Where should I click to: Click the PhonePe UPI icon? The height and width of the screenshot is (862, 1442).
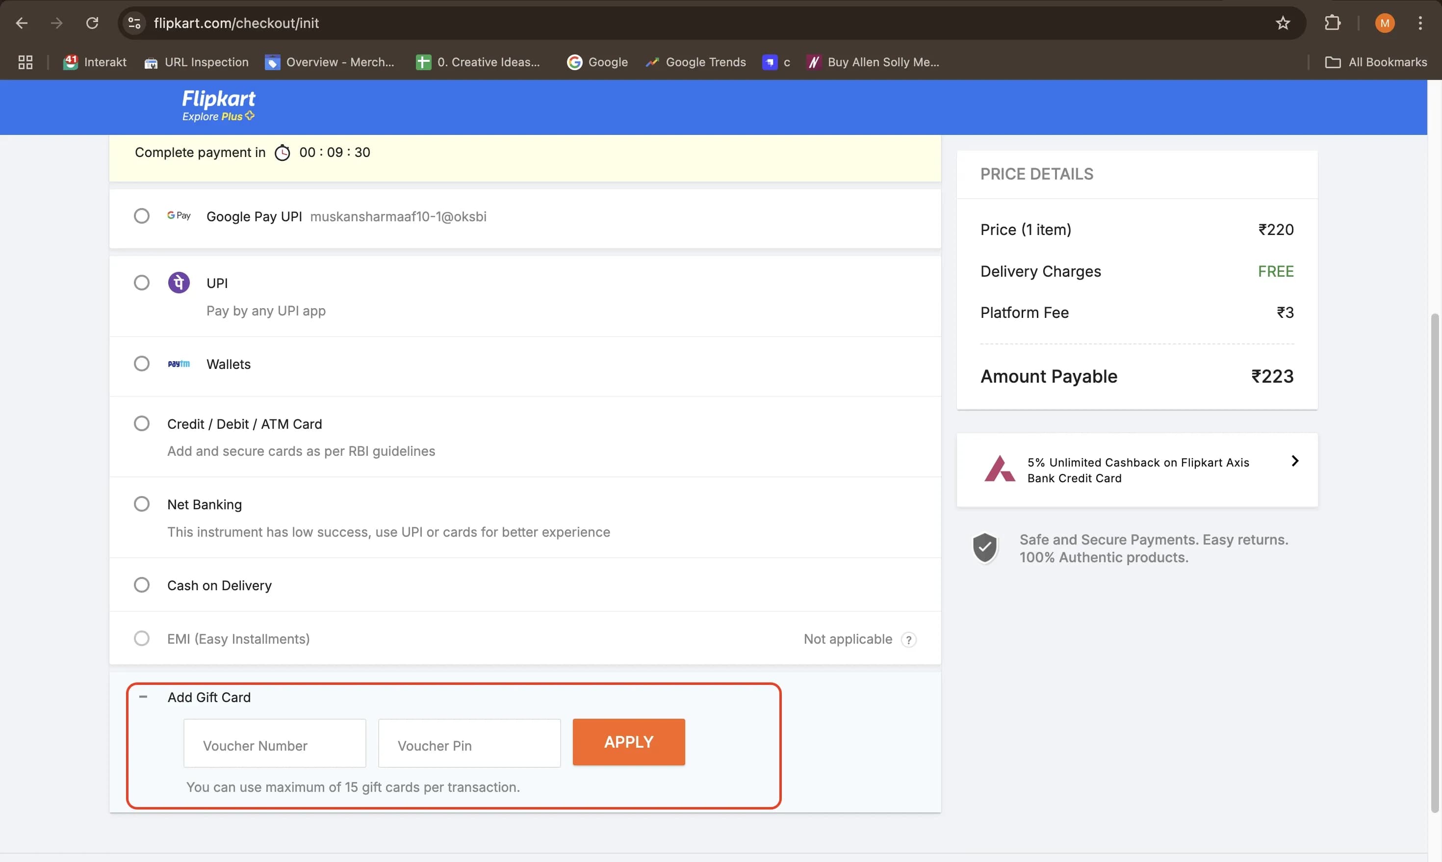pyautogui.click(x=179, y=282)
